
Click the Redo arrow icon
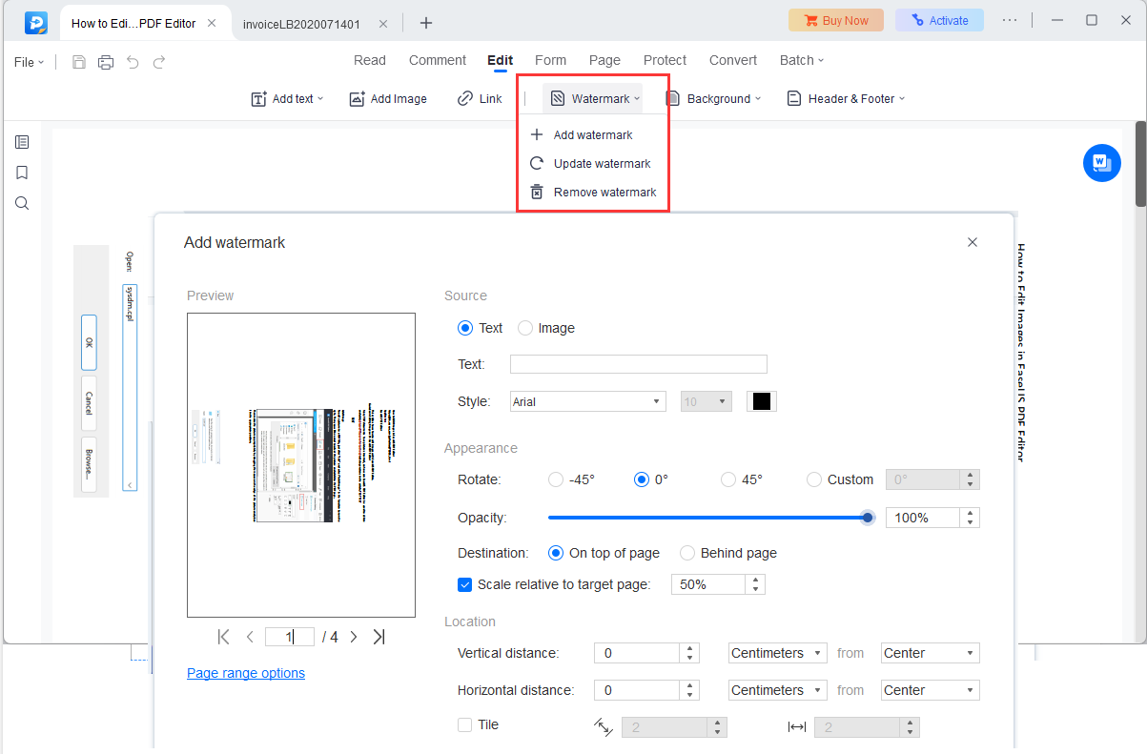tap(159, 62)
